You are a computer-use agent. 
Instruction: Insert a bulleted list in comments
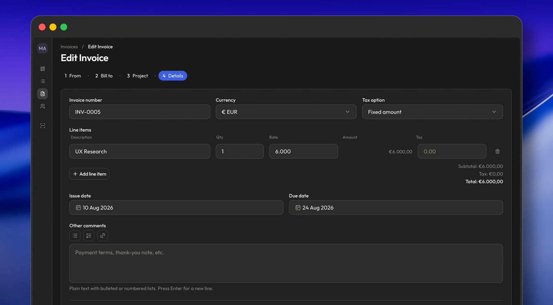(x=75, y=236)
